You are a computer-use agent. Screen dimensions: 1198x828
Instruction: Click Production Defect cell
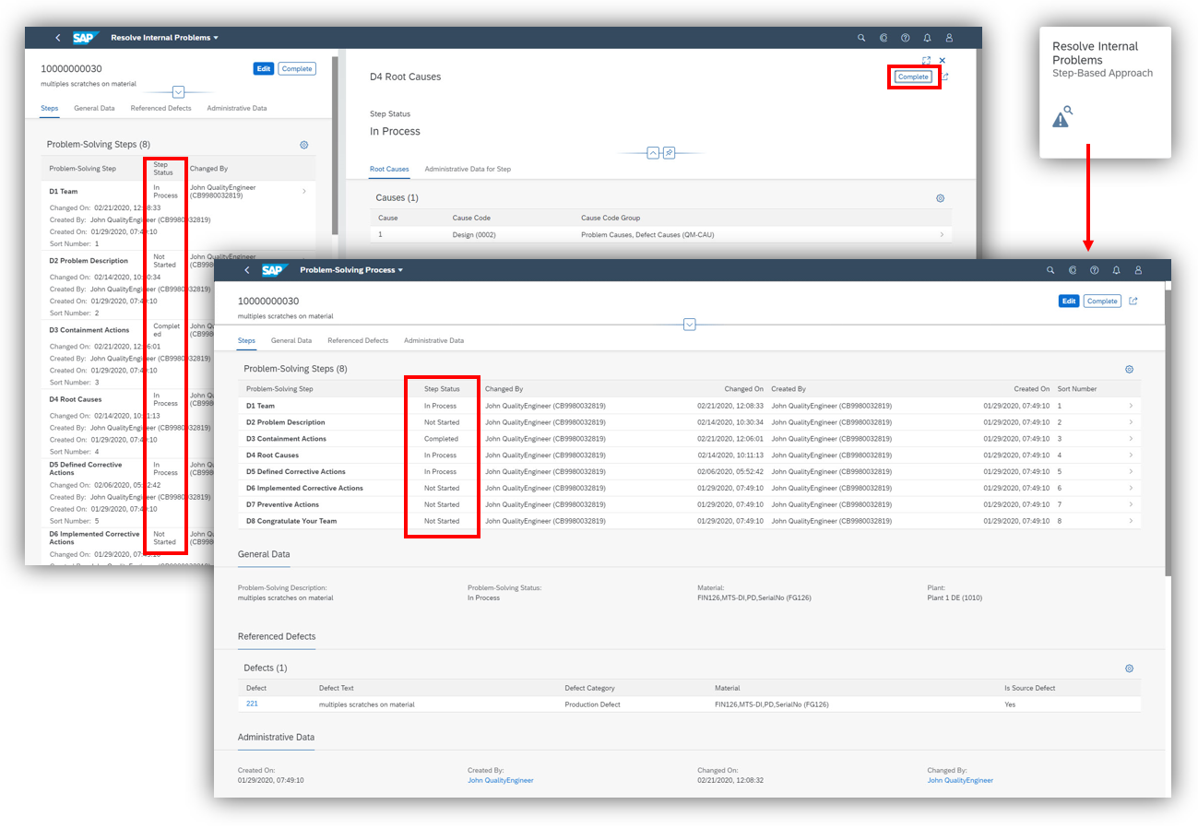pyautogui.click(x=592, y=704)
